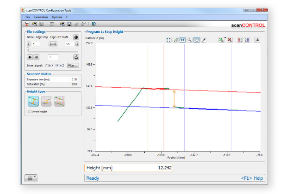Fit the profile to full view

point(168,40)
